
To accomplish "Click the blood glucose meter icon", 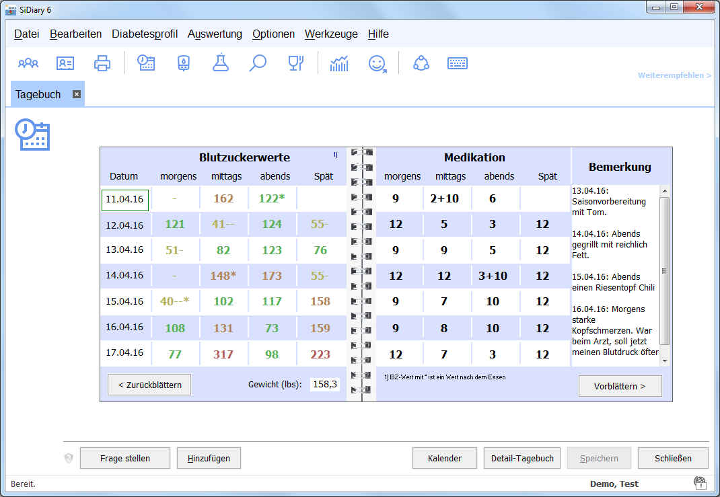I will (x=183, y=63).
